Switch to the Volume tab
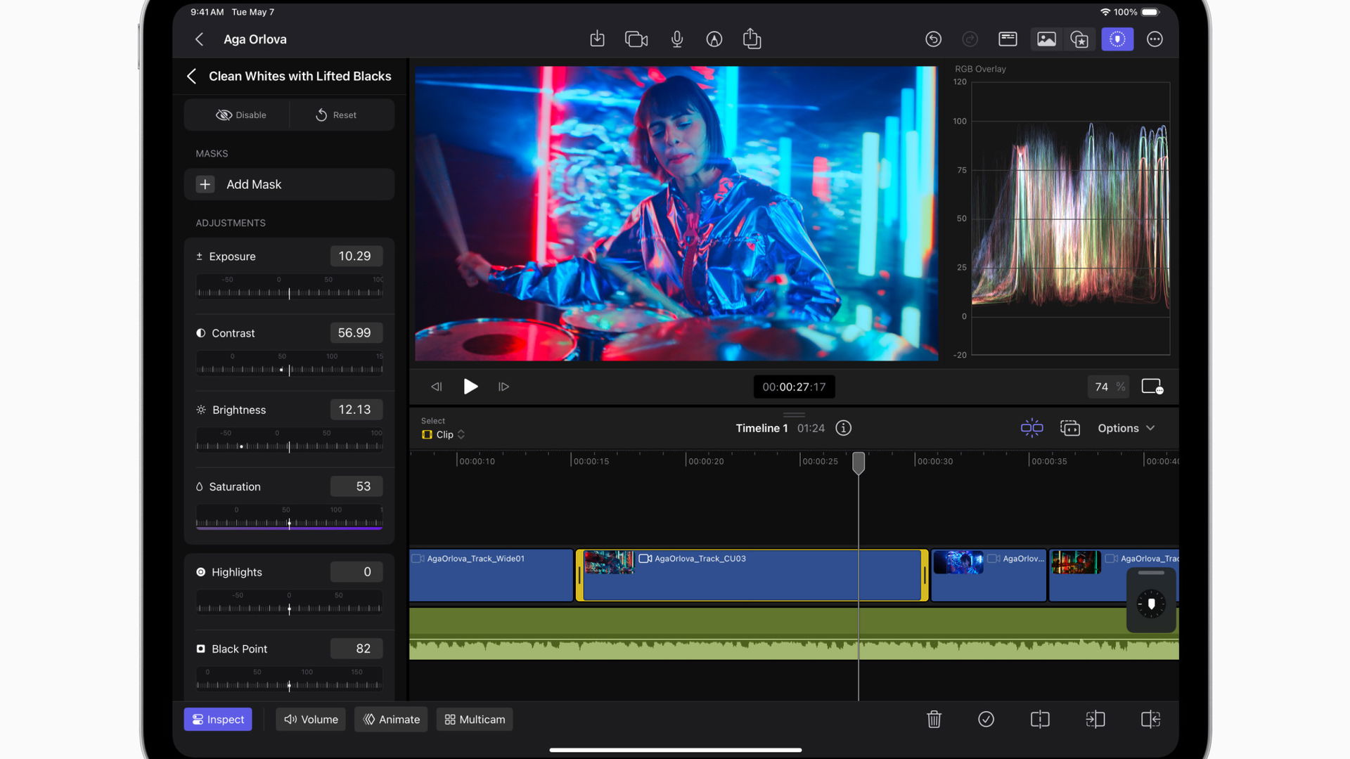This screenshot has width=1350, height=759. pyautogui.click(x=311, y=719)
